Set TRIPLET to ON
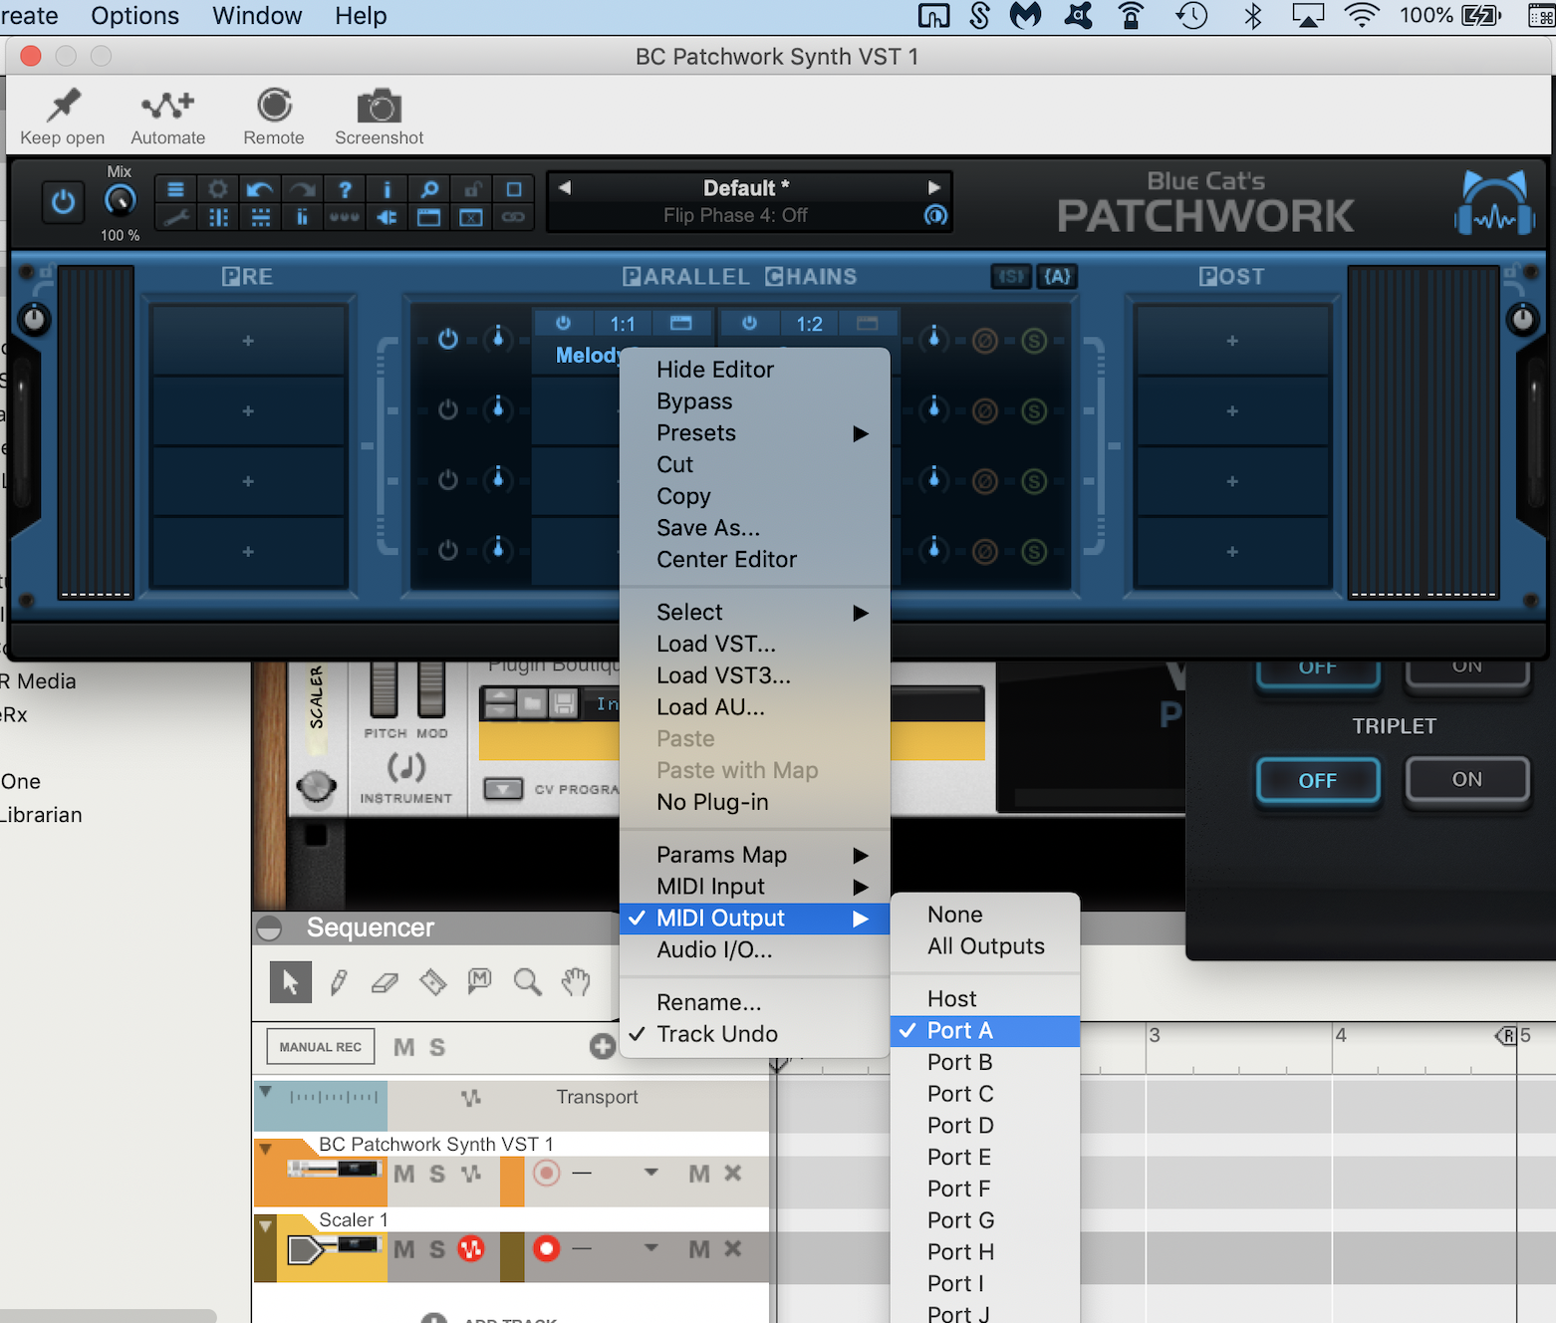Viewport: 1556px width, 1323px height. point(1466,779)
